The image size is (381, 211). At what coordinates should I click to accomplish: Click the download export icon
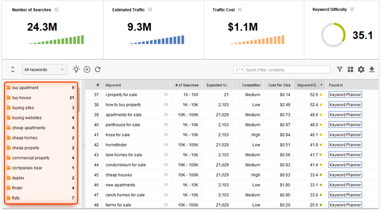click(372, 69)
